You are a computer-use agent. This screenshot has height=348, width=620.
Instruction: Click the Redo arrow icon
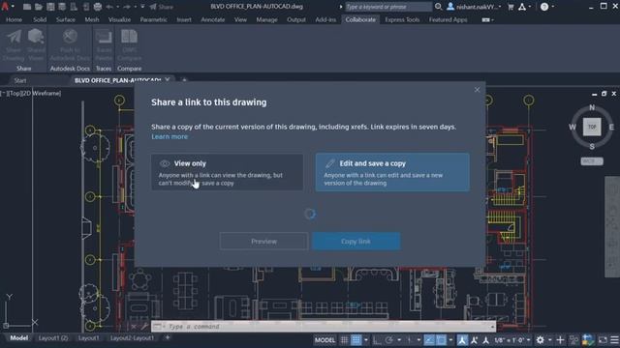click(127, 7)
